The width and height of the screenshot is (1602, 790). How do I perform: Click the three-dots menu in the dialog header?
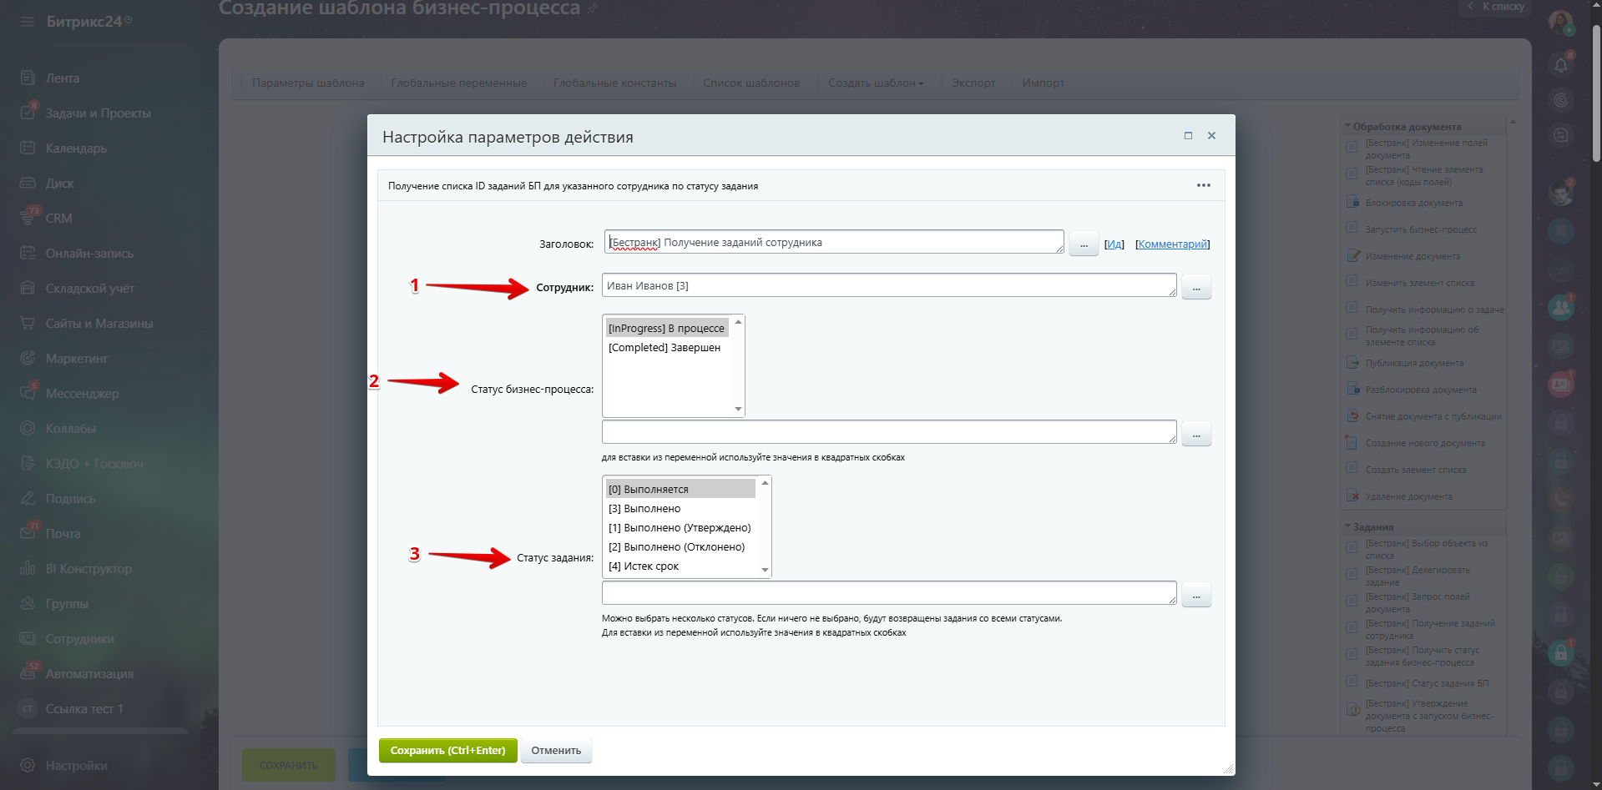(1203, 185)
